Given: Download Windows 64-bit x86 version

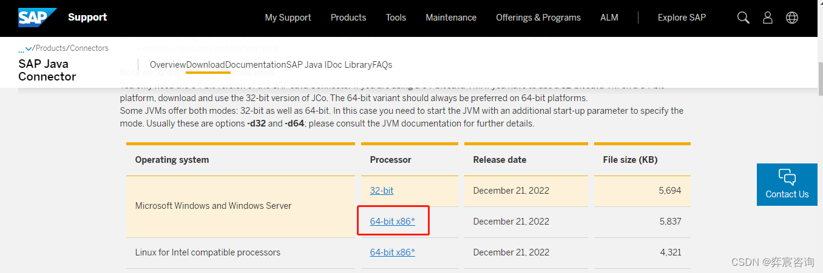Looking at the screenshot, I should coord(393,221).
